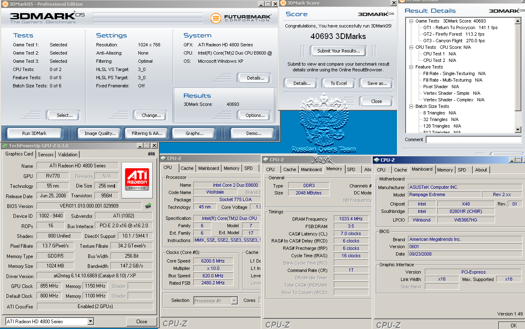Click the Chipset X48 field

(465, 204)
